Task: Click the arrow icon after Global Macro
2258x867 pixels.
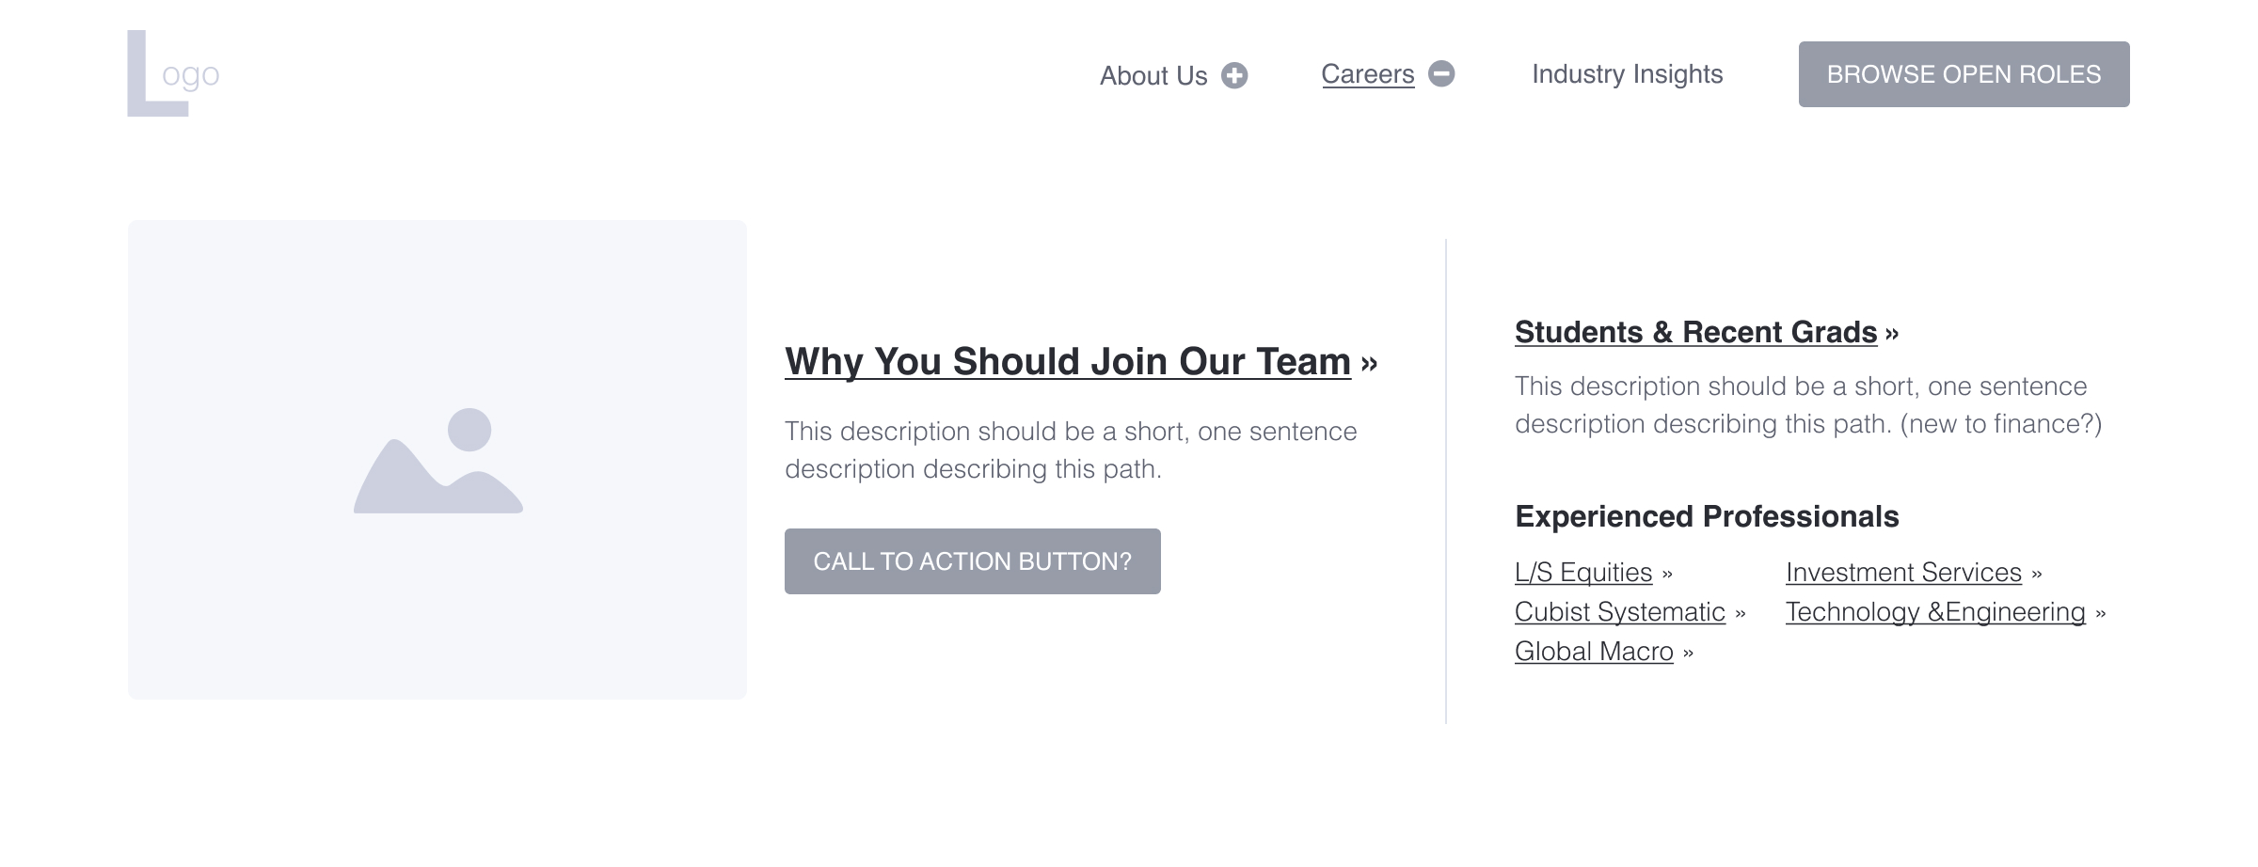Action: pos(1688,652)
